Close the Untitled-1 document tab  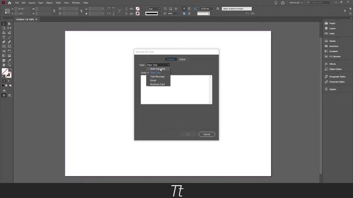tap(36, 19)
